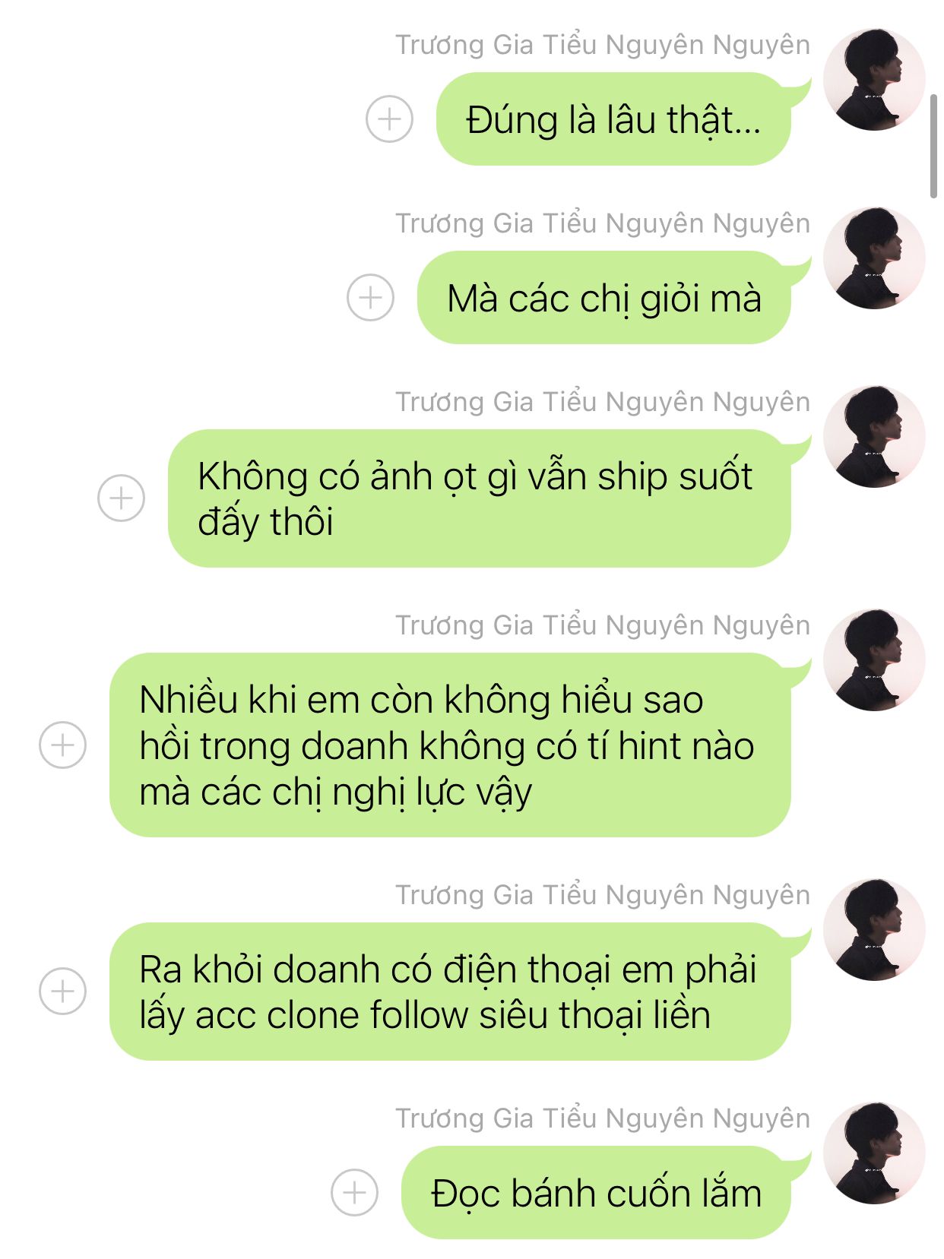
Task: Click sender name above "Đúng là lâu thật..."
Action: click(603, 45)
